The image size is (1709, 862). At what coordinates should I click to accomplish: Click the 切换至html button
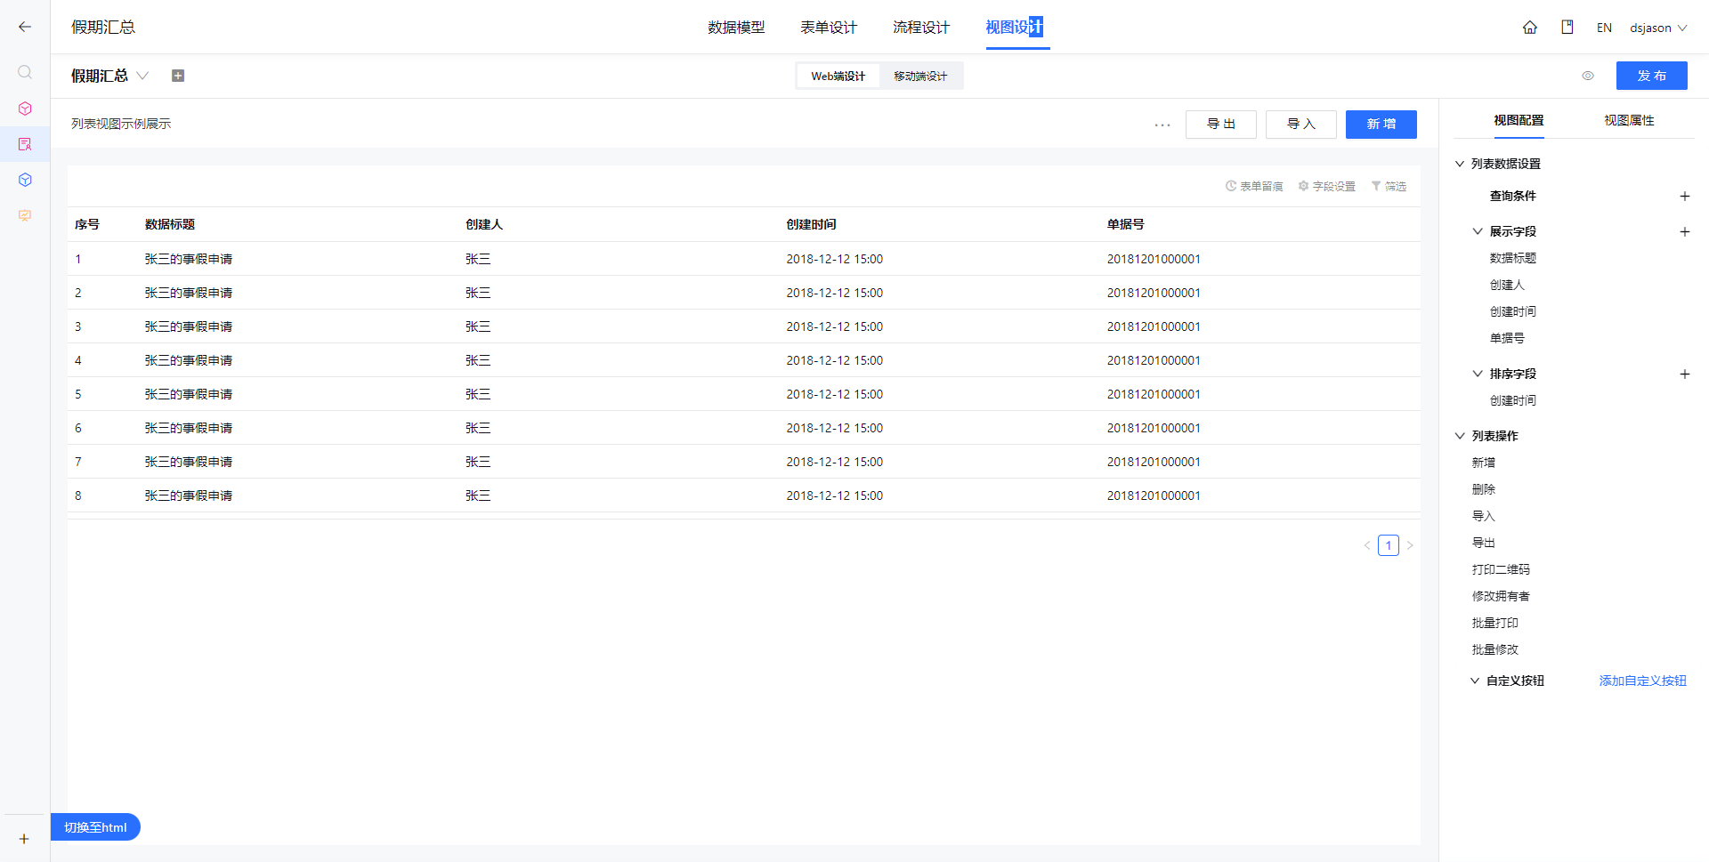click(95, 827)
